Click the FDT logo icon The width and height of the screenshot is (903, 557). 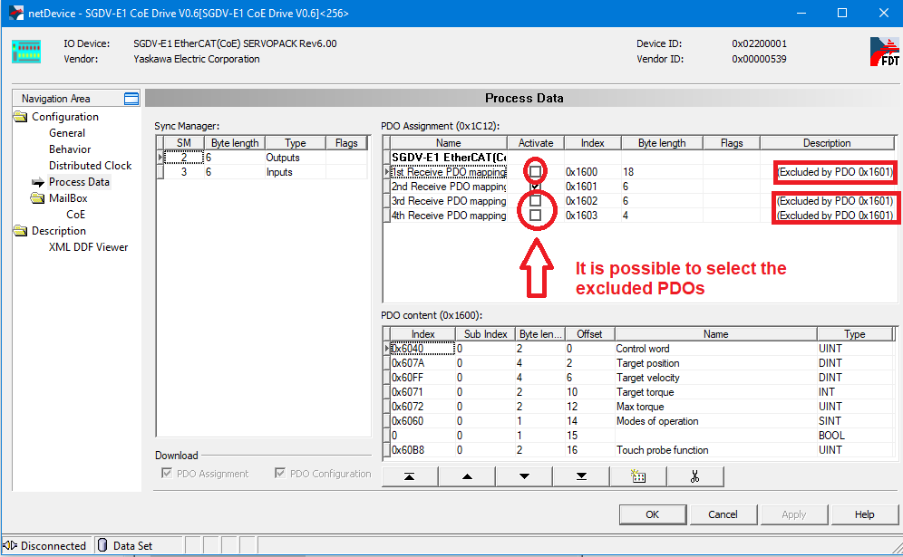click(885, 52)
